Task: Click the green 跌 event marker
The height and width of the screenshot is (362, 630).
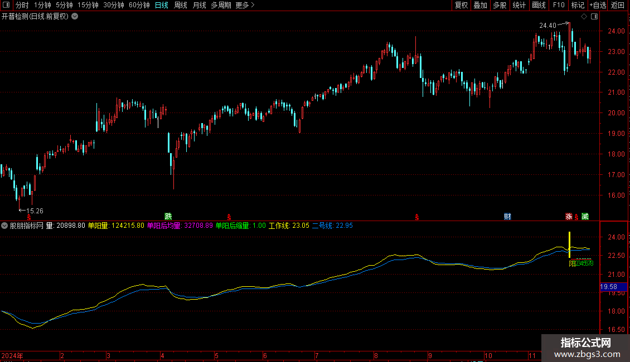Action: [x=168, y=216]
